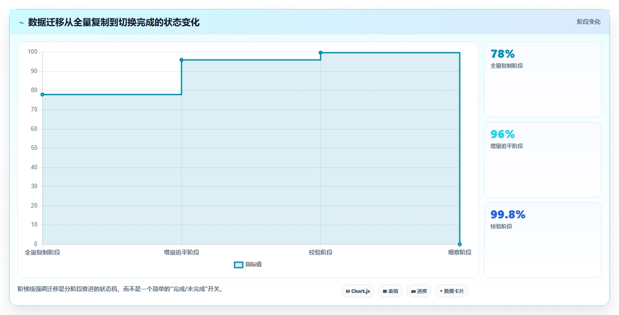Open the 78% 全量复制阶段 card
The image size is (619, 315).
(542, 79)
